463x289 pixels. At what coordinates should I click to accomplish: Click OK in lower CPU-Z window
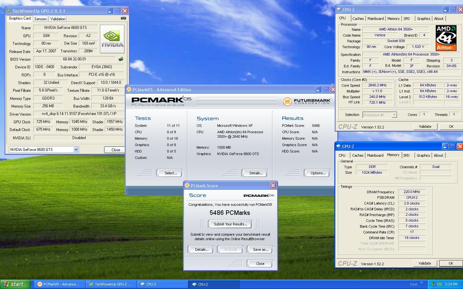[x=450, y=263]
